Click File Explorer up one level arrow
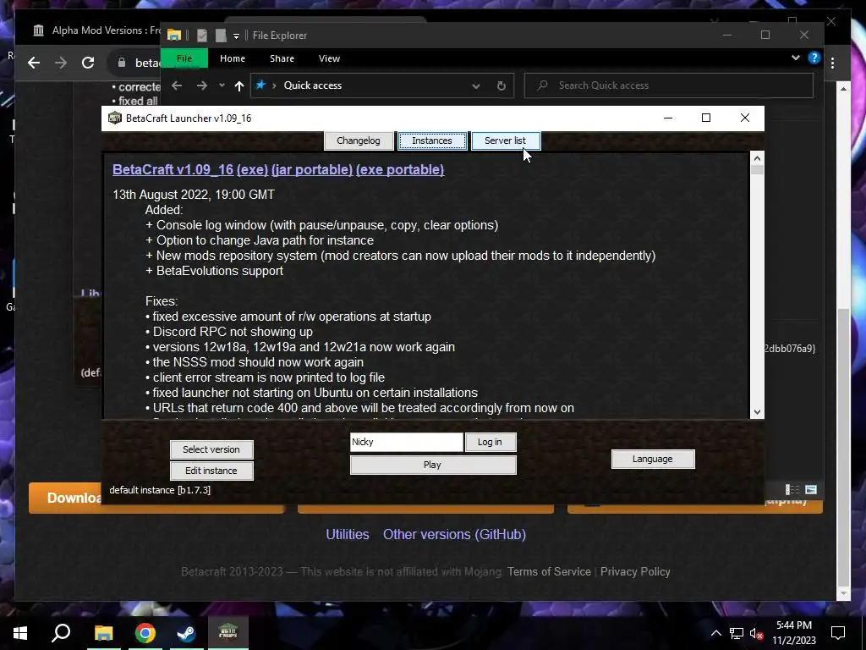The image size is (866, 650). [239, 85]
